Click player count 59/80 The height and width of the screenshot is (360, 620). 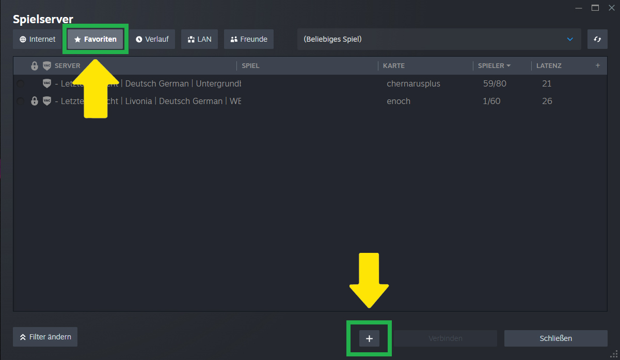[495, 83]
